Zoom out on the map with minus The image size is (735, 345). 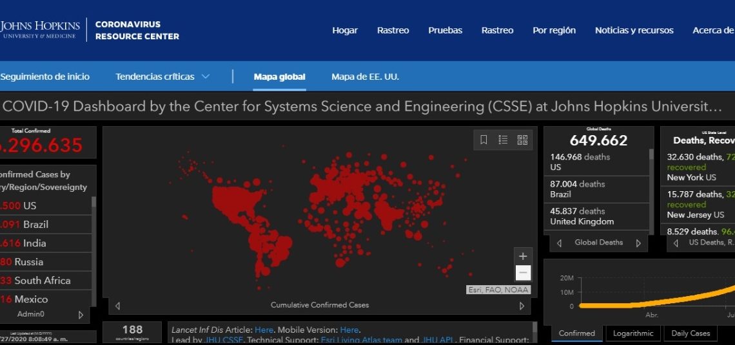523,273
